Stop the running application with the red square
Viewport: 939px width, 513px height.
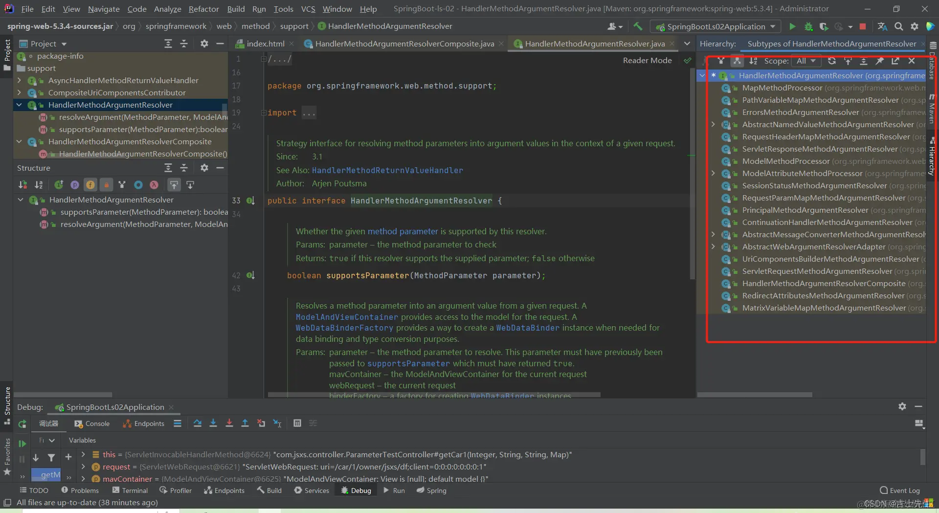pyautogui.click(x=863, y=26)
